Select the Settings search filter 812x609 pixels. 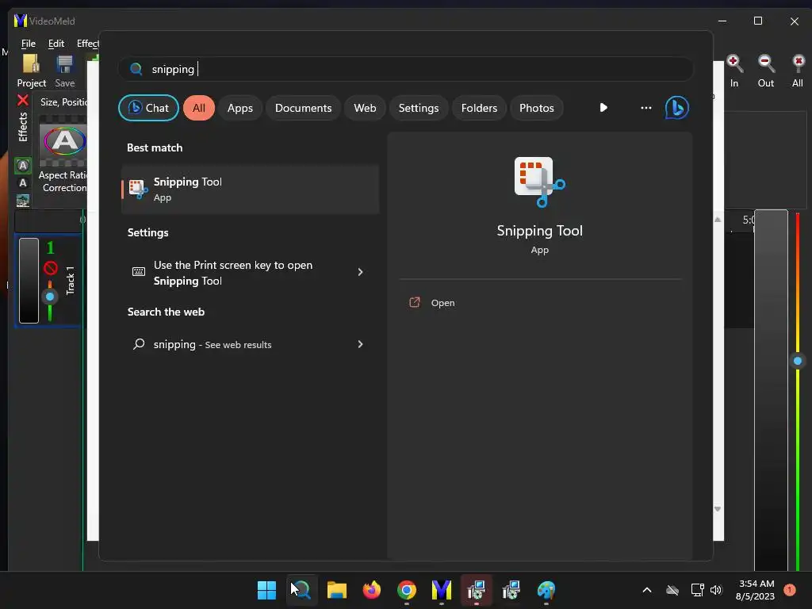[419, 108]
